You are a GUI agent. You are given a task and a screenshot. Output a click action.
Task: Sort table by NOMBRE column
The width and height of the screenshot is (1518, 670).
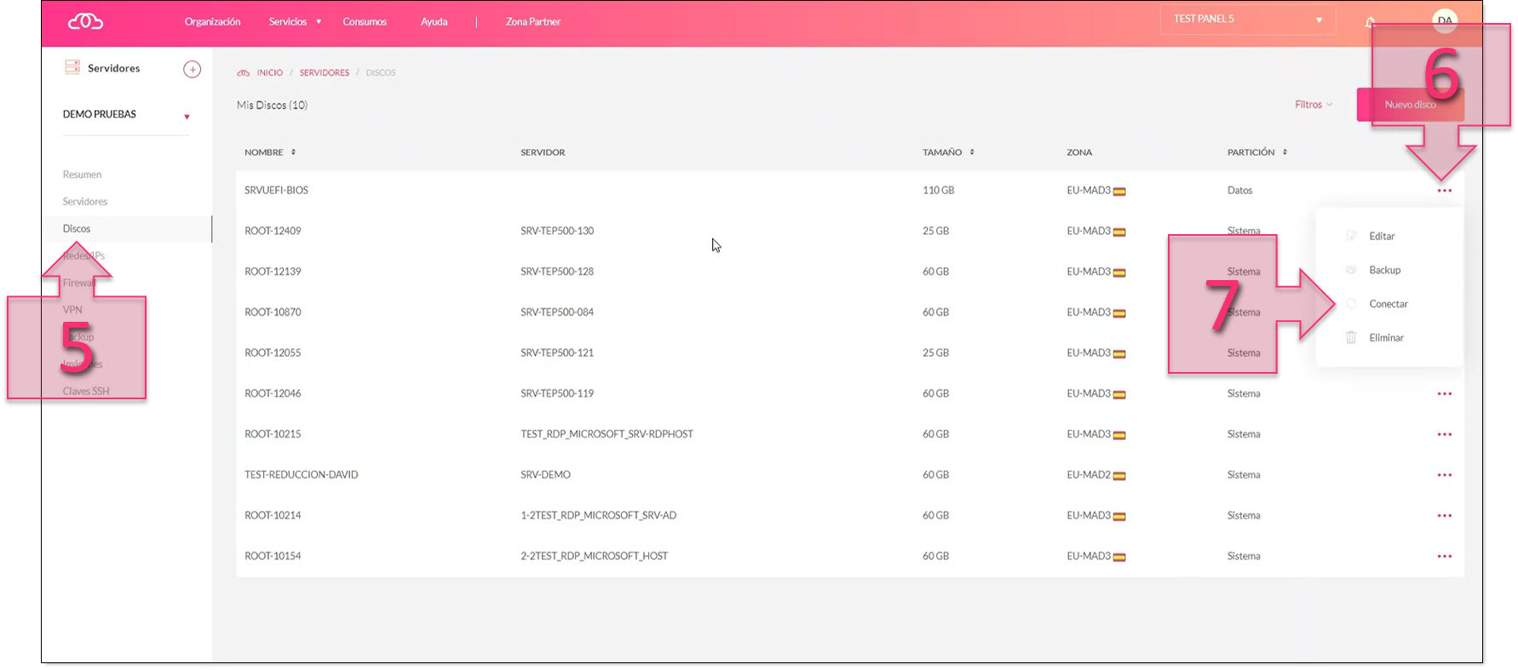click(x=269, y=152)
